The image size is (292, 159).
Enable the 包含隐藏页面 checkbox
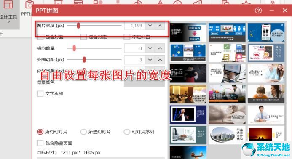pos(40,143)
